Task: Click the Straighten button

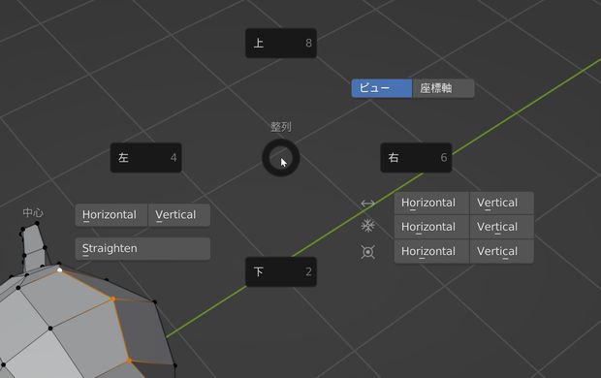Action: [142, 248]
